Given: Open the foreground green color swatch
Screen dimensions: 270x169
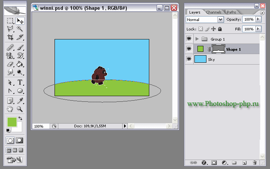Looking at the screenshot, I should click(12, 122).
